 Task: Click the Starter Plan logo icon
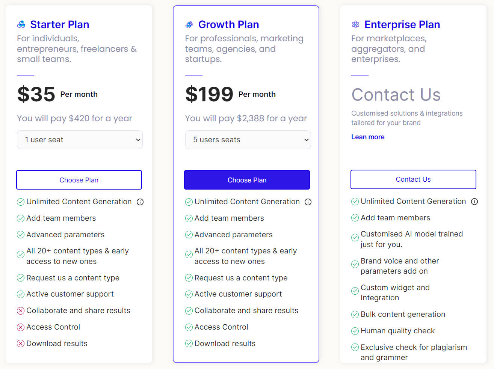pyautogui.click(x=21, y=25)
